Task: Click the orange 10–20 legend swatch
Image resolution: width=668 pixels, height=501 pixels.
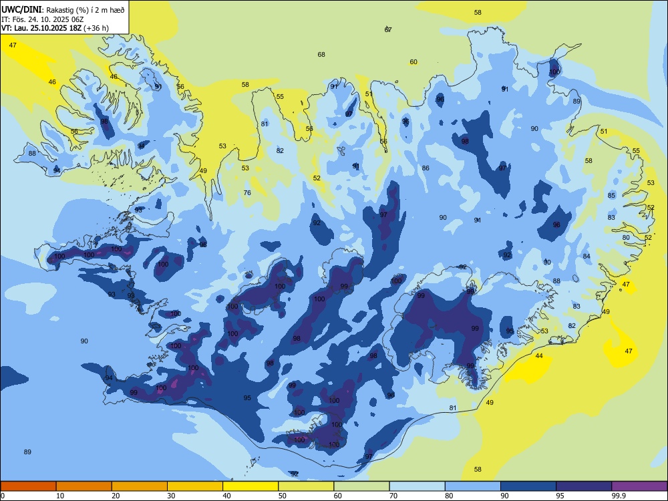Action: [84, 486]
